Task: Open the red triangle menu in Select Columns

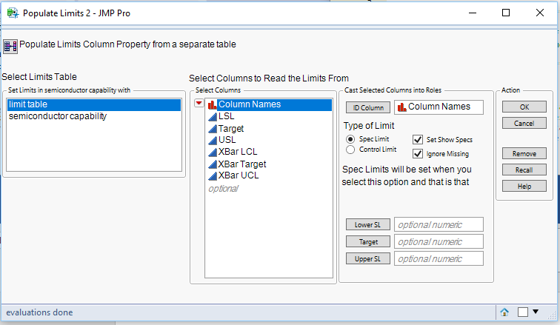Action: tap(199, 104)
